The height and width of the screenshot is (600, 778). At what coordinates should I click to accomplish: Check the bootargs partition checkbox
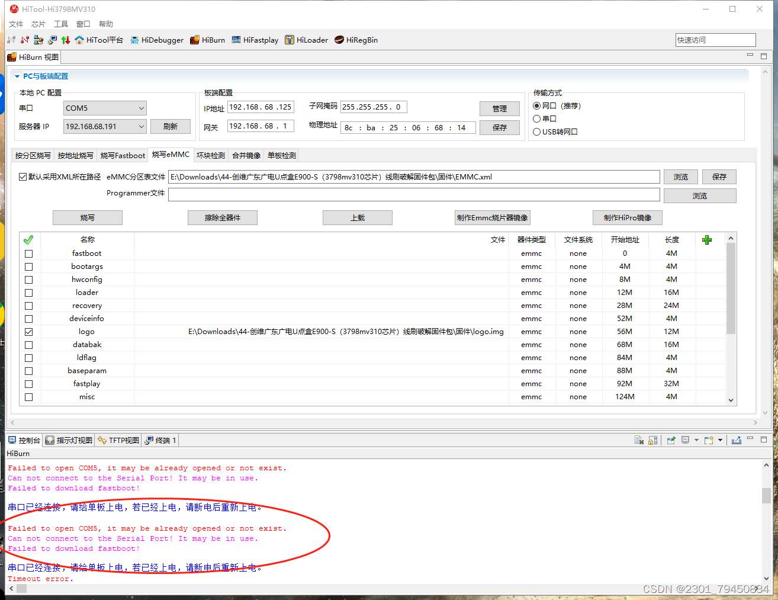point(28,267)
